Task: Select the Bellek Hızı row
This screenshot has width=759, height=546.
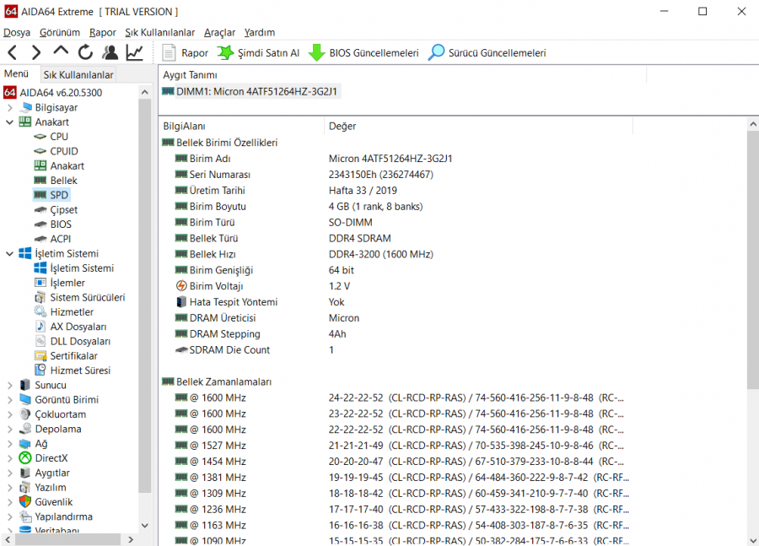Action: [x=396, y=254]
